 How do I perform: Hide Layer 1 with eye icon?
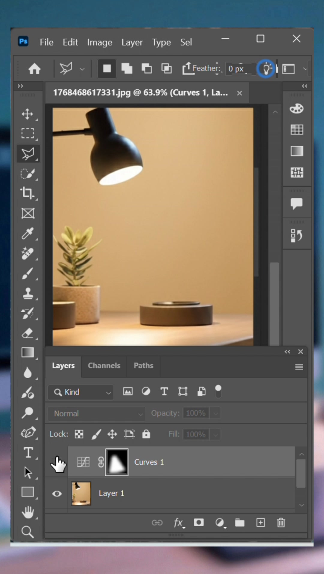click(x=57, y=494)
